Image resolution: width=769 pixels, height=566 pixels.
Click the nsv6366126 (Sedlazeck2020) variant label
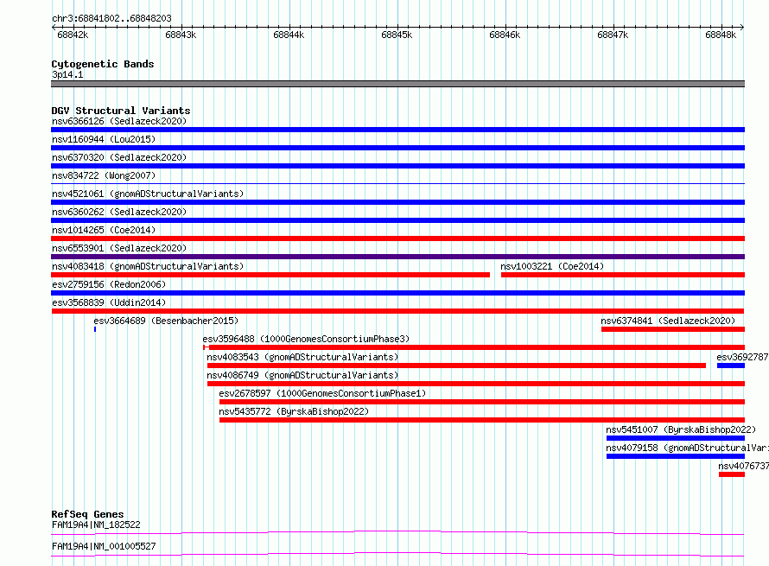click(x=119, y=121)
